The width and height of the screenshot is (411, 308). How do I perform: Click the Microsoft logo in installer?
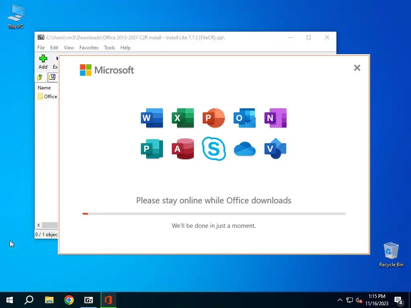[107, 70]
